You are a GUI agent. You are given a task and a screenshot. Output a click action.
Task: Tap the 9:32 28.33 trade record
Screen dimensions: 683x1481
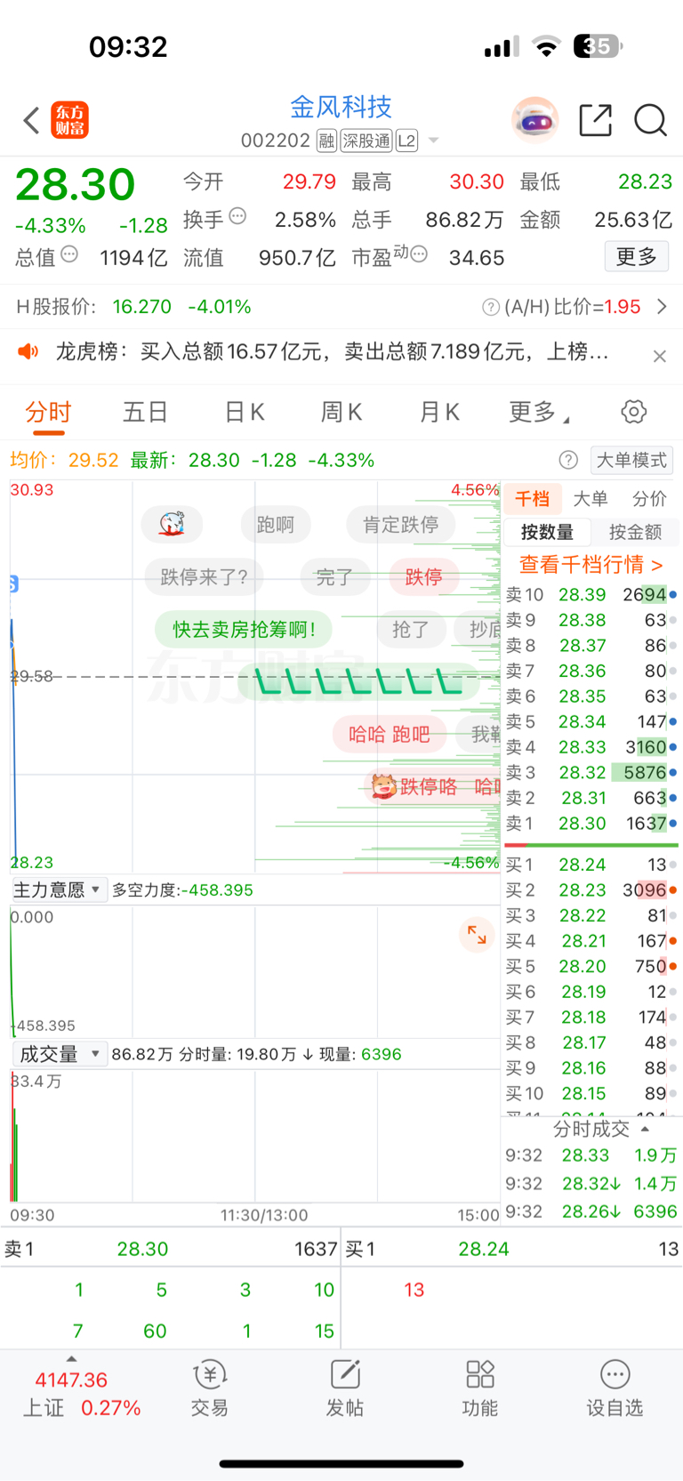pyautogui.click(x=591, y=1155)
